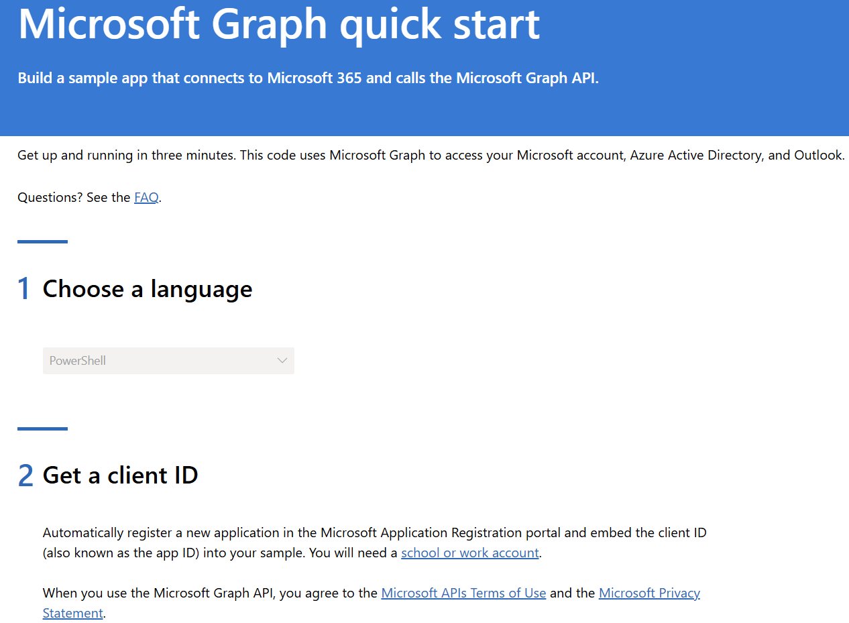Open the FAQ link
This screenshot has height=623, width=849.
[146, 197]
